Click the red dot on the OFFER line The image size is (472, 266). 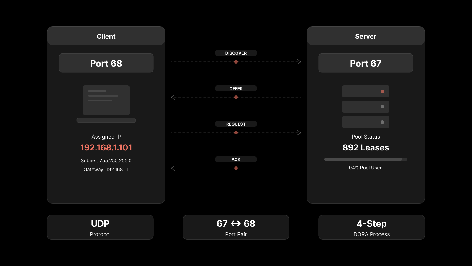pos(236,97)
